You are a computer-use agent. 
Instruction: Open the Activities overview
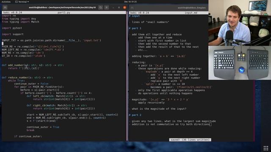(6, 2)
